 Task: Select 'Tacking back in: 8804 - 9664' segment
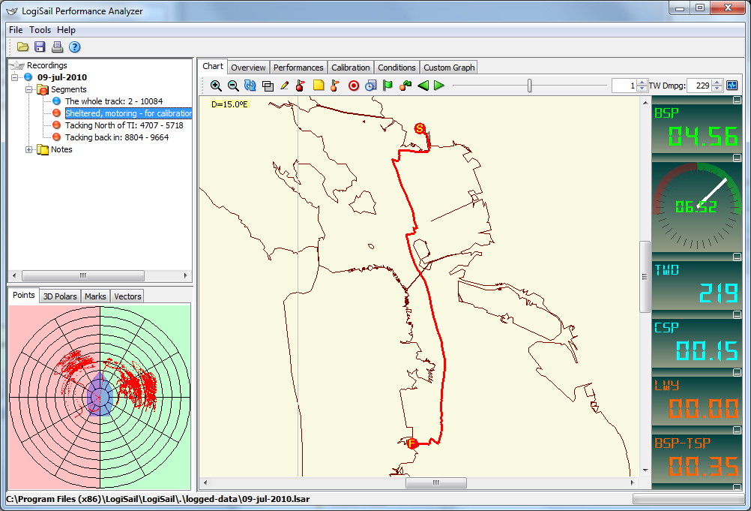click(x=116, y=137)
